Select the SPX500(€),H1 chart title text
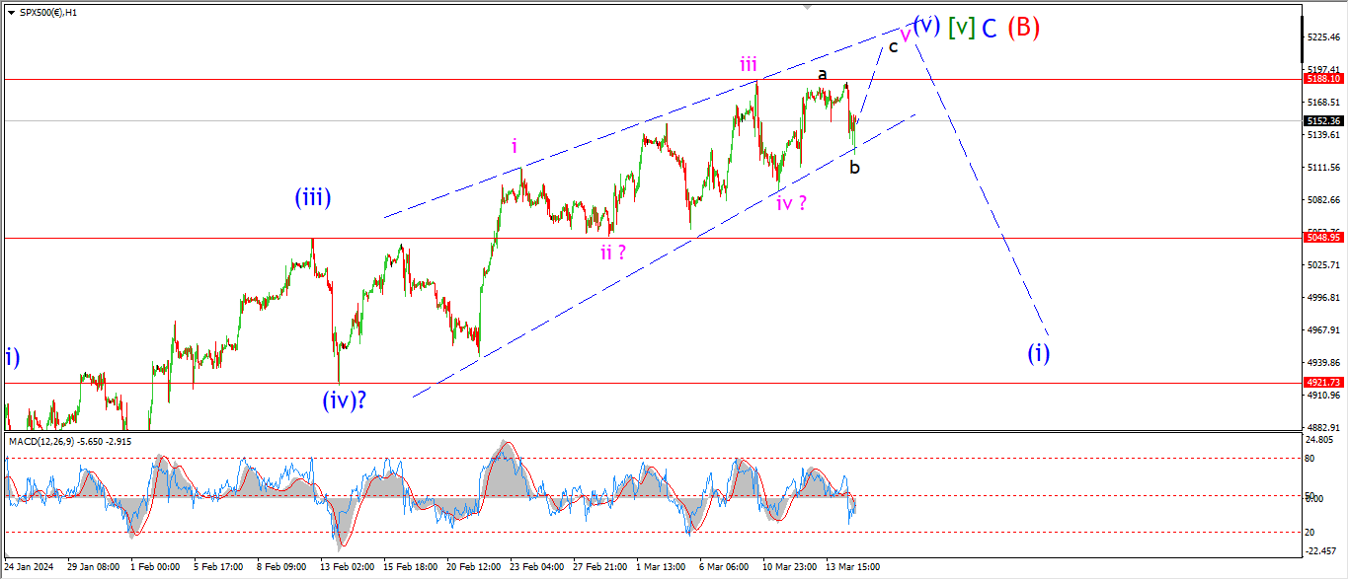 click(x=49, y=11)
